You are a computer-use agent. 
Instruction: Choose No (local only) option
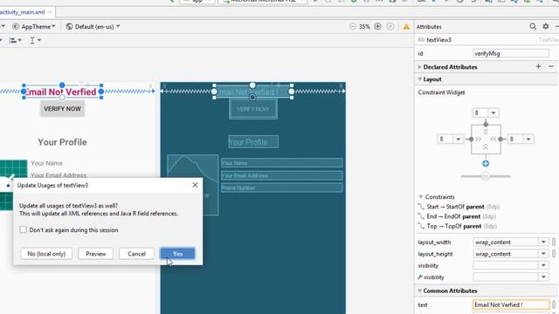pyautogui.click(x=46, y=254)
